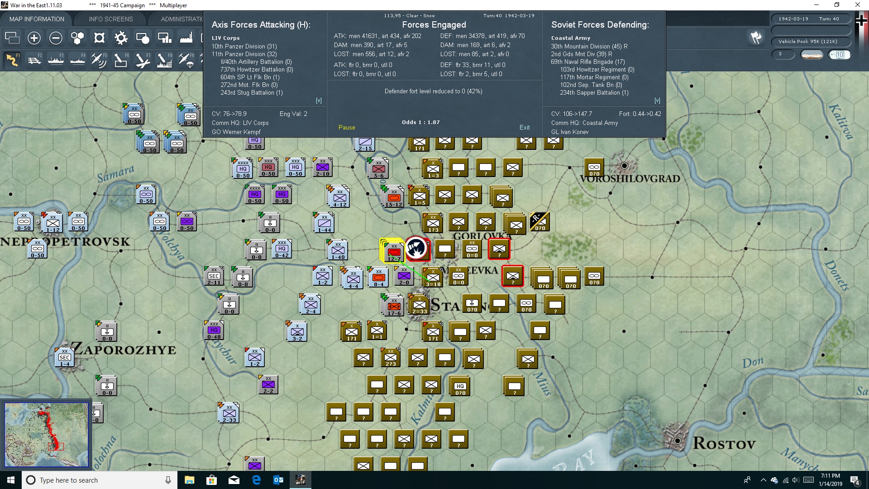Select F3 naval transport ship mode
Screen dimensions: 869x489
(x=56, y=60)
